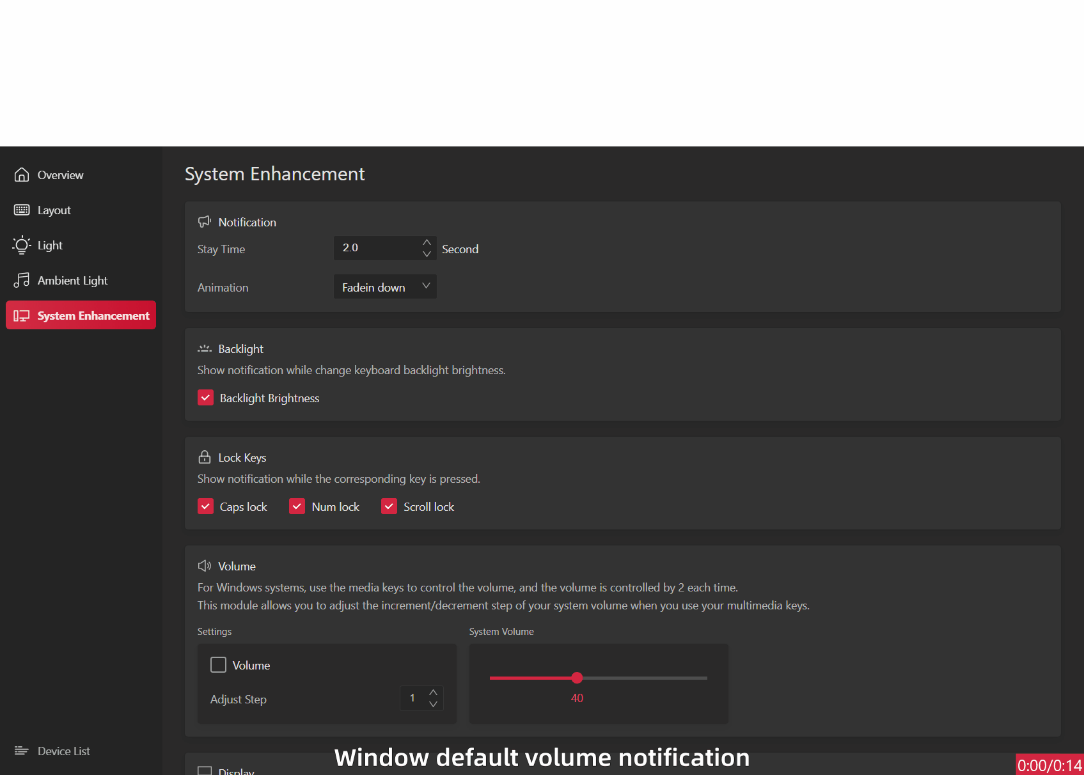Increase Adjust Step with up arrow

point(433,693)
